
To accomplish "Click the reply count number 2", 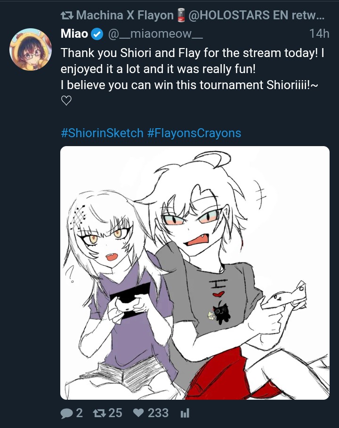I will pyautogui.click(x=79, y=413).
